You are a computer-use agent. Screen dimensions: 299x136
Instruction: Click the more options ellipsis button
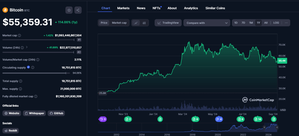click(x=286, y=23)
